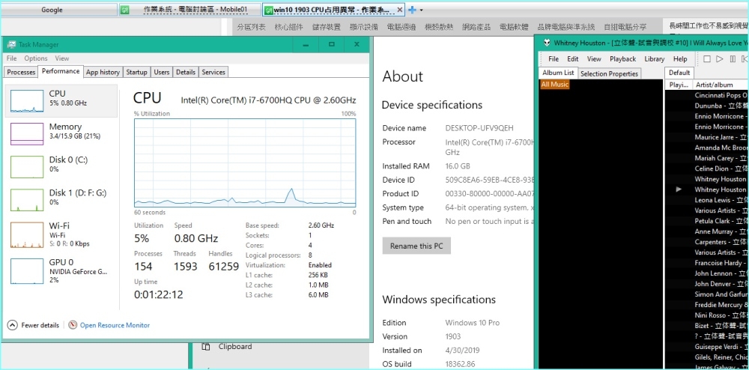
Task: Click Rename this PC button
Action: pyautogui.click(x=416, y=246)
